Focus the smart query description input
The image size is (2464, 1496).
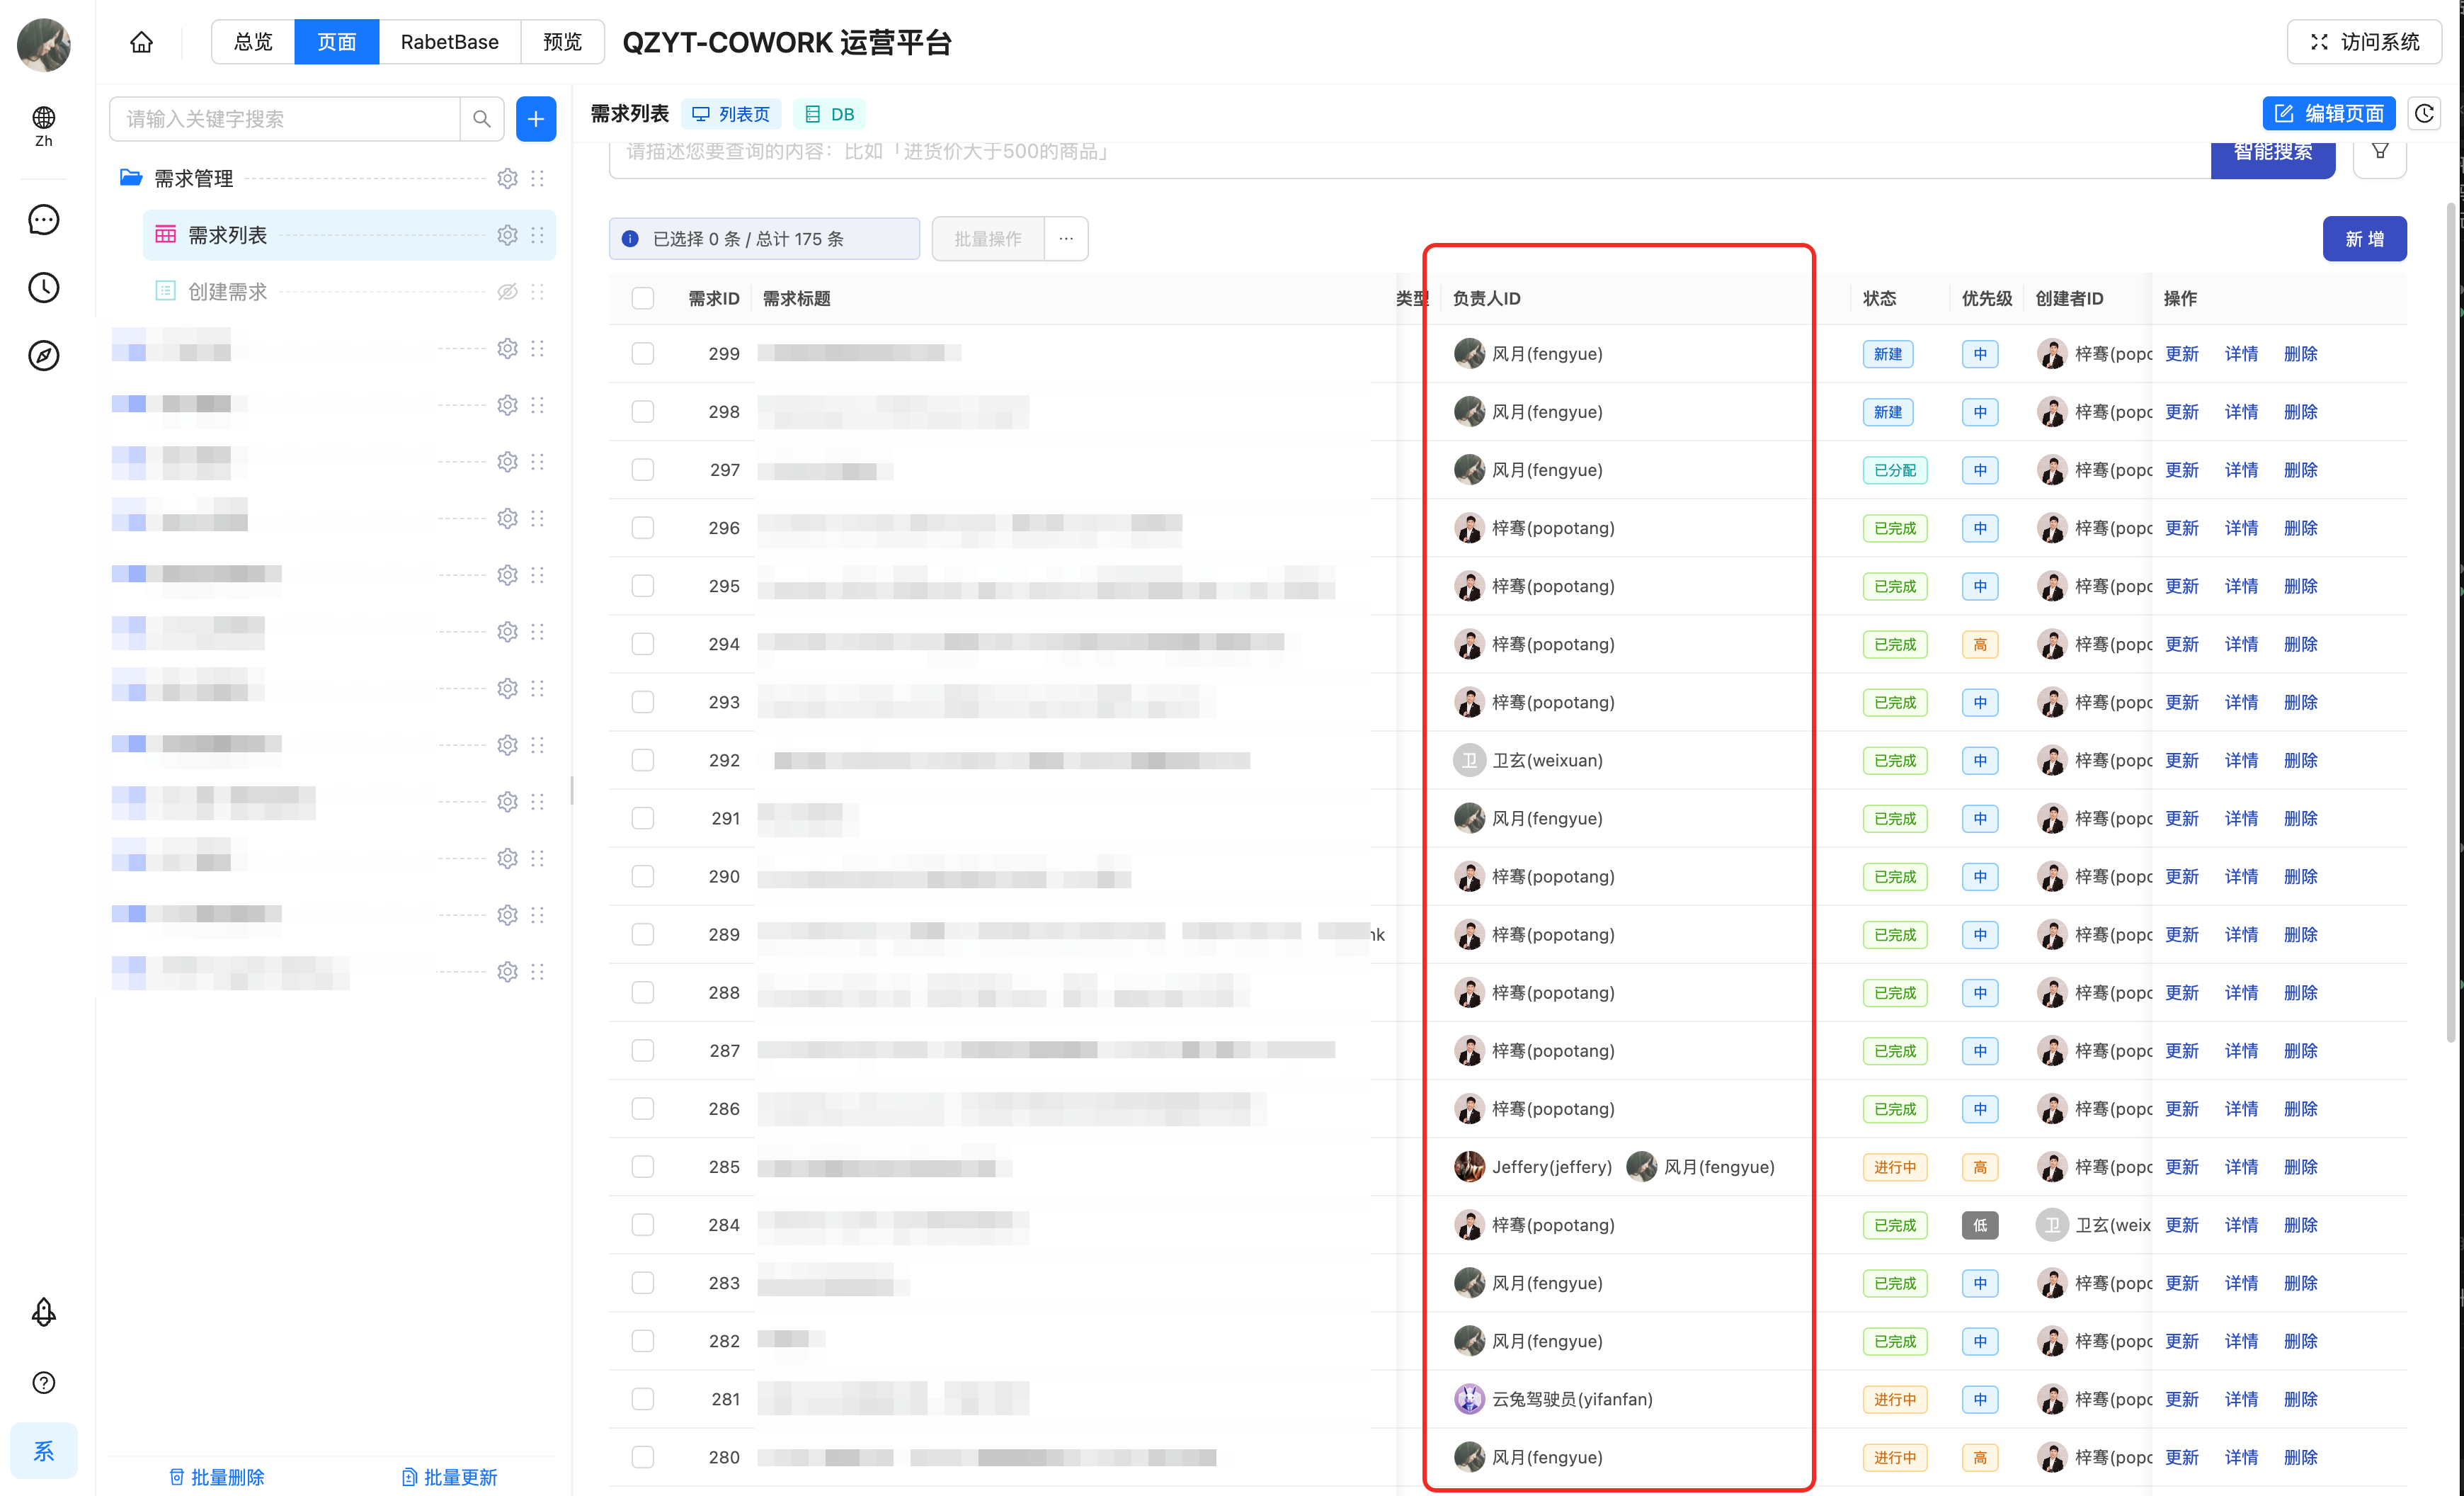point(1410,156)
